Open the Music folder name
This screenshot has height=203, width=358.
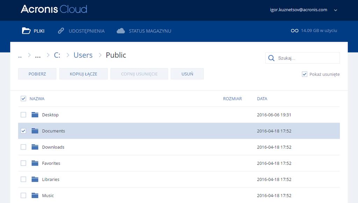pos(48,196)
